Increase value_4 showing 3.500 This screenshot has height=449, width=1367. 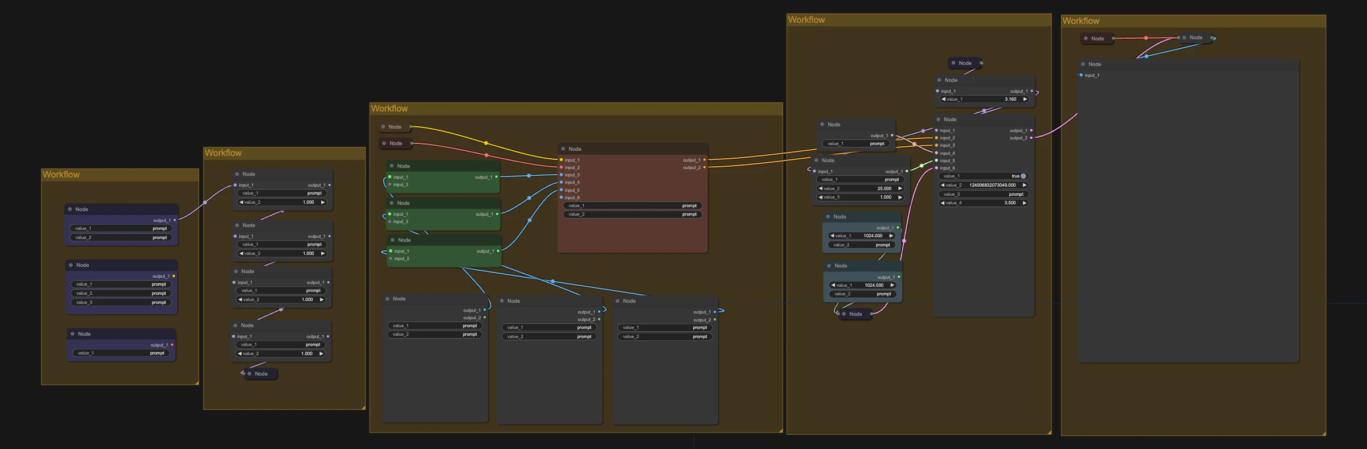pyautogui.click(x=1025, y=203)
